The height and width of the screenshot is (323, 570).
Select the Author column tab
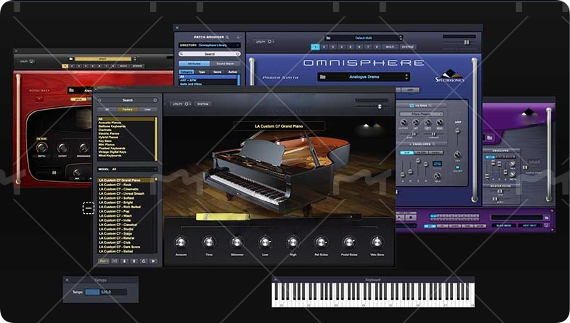(x=232, y=72)
